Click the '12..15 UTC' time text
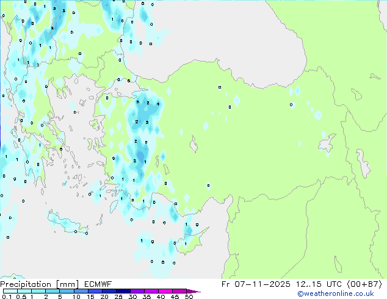387x299 pixels. pos(319,284)
